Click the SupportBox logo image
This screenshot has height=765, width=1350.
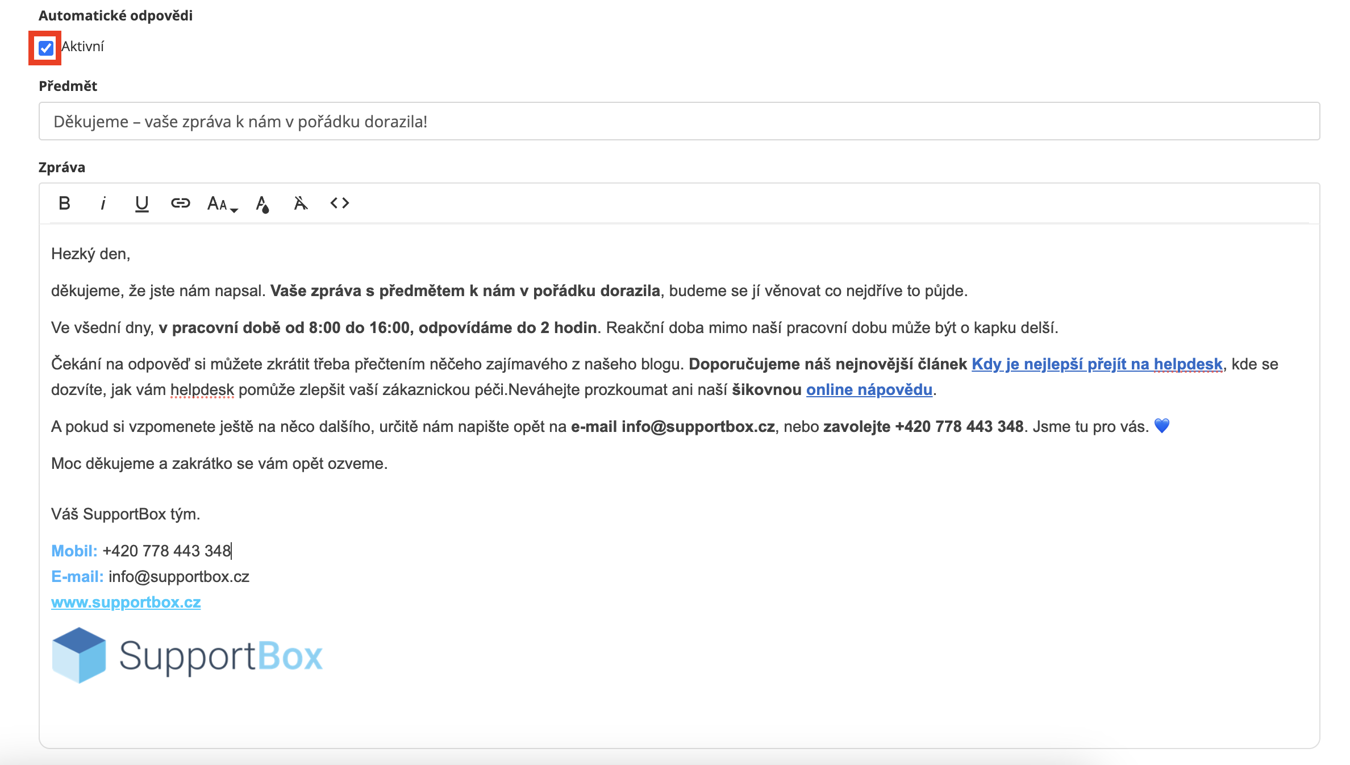(x=187, y=655)
